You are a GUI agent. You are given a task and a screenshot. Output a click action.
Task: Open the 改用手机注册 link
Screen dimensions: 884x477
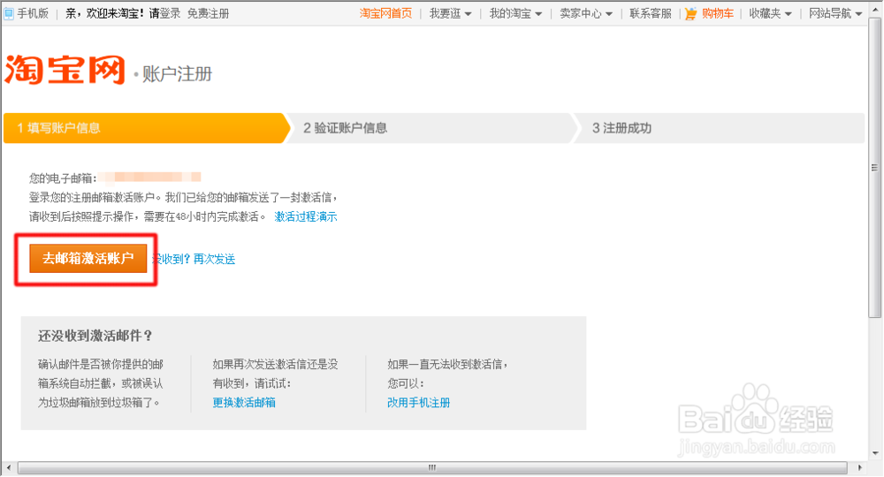coord(418,403)
